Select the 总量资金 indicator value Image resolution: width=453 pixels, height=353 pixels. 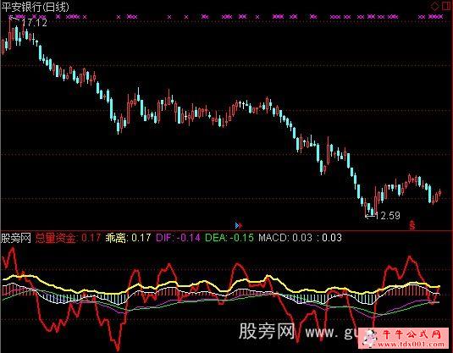(x=68, y=238)
